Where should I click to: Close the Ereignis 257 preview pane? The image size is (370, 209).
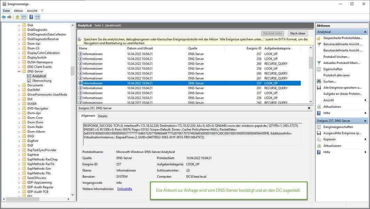309,108
